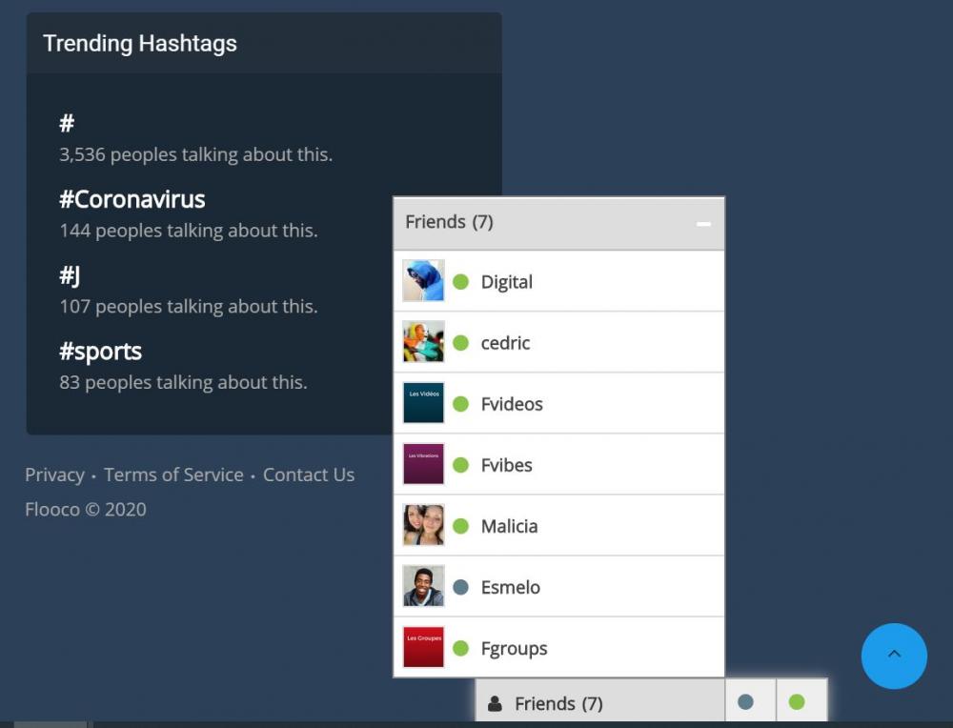Screen dimensions: 953x728
Task: Click Digital's profile avatar
Action: 423,281
